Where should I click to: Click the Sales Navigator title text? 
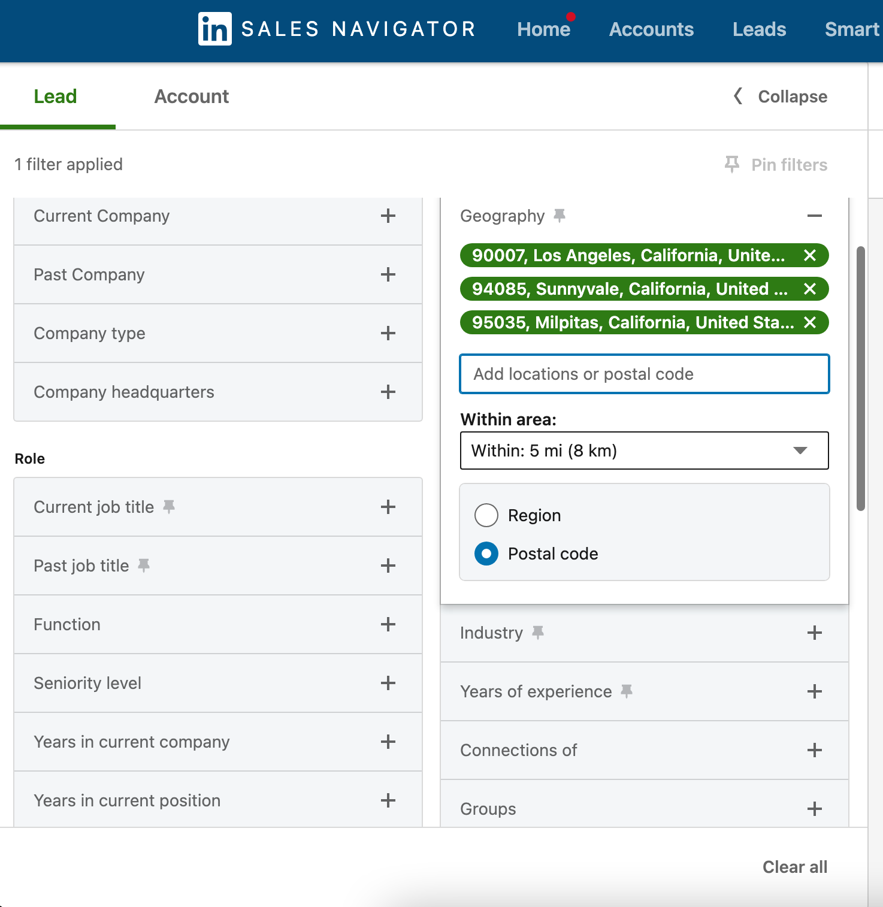(x=358, y=29)
